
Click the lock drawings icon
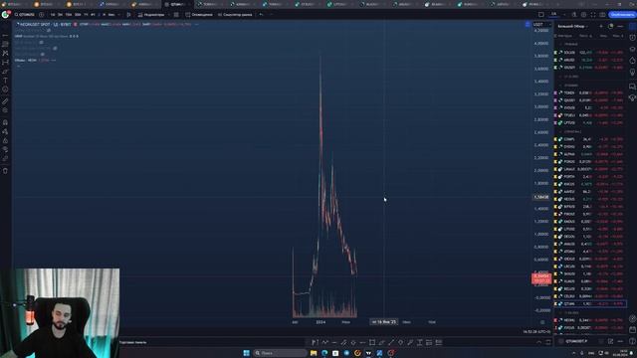pyautogui.click(x=5, y=140)
